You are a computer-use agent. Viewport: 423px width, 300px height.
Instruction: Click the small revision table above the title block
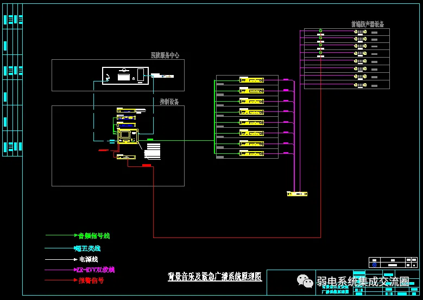[393, 262]
